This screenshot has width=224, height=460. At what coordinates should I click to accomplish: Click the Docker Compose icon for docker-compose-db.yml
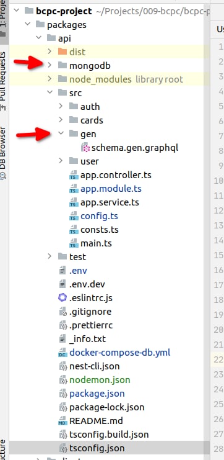62,353
